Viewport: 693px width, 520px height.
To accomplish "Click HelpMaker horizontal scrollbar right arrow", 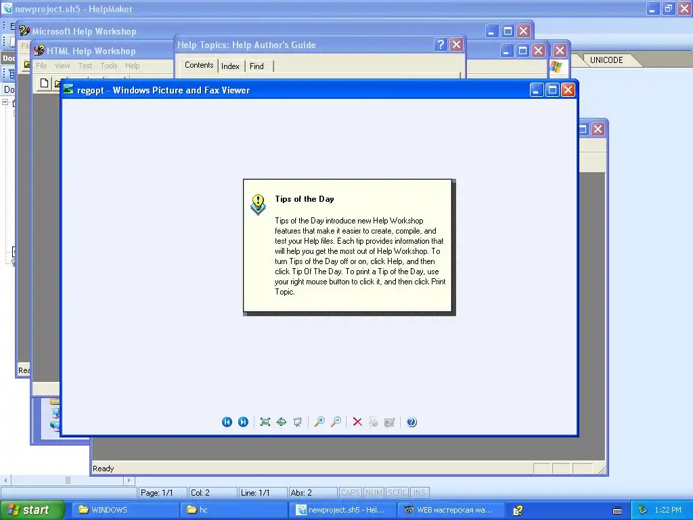I will [129, 480].
